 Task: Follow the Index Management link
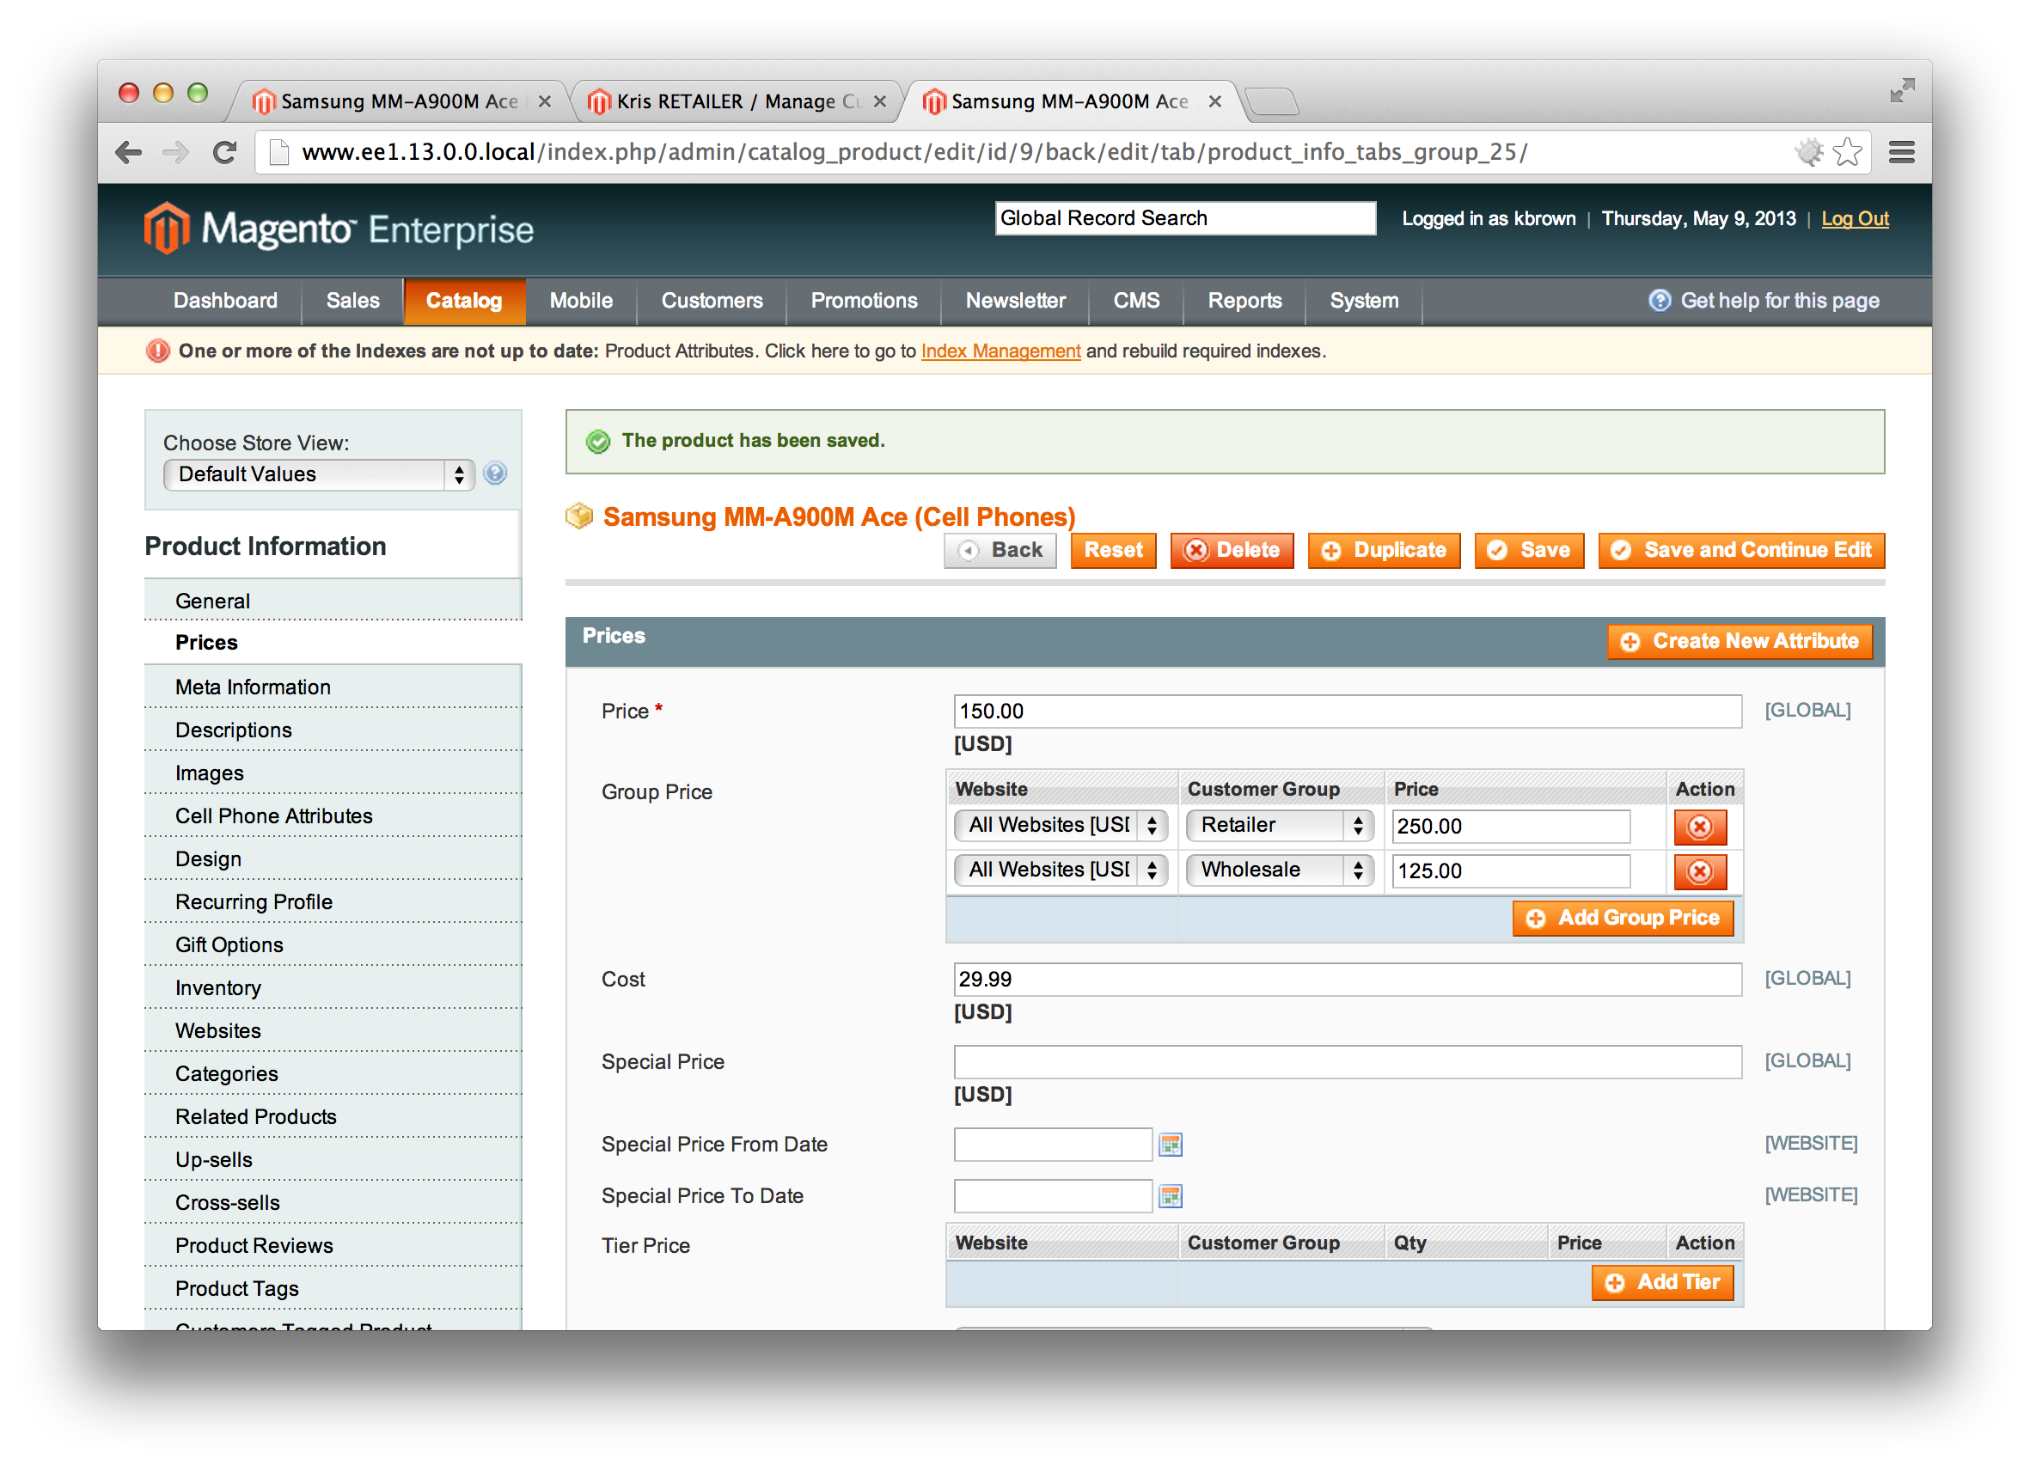click(x=1000, y=351)
